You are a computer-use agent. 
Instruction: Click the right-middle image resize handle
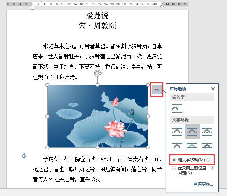click(148, 116)
